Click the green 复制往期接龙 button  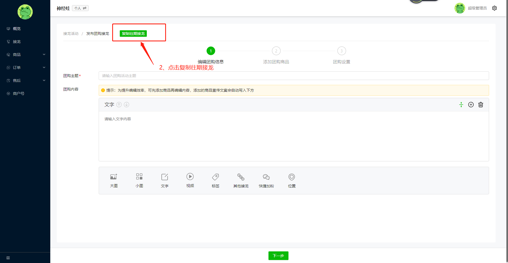(x=133, y=34)
